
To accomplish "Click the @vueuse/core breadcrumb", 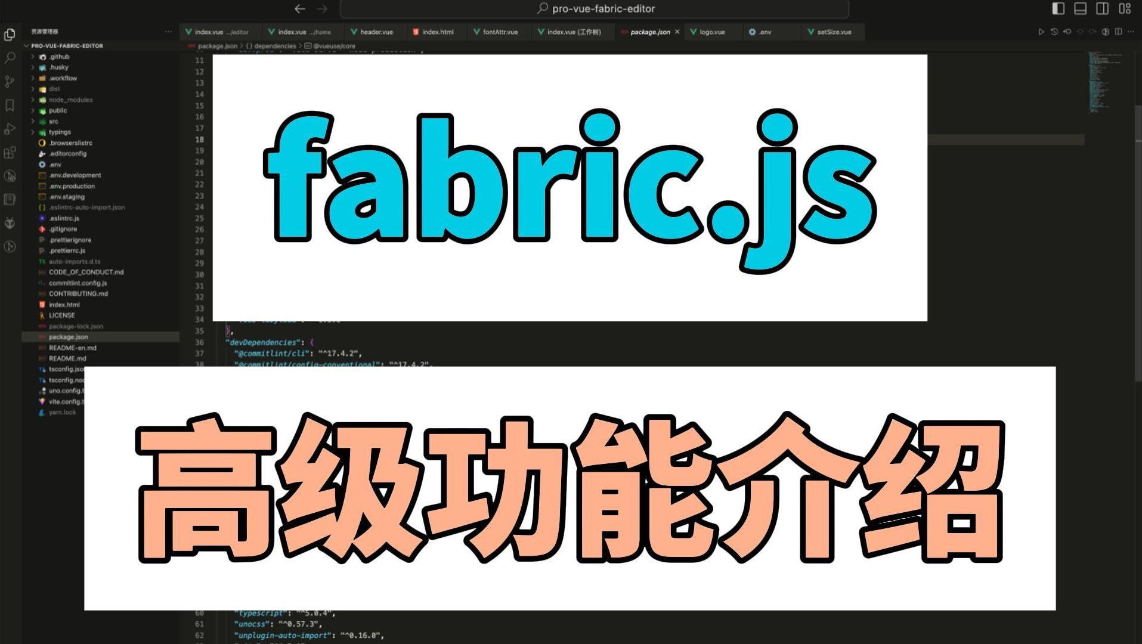I will (x=334, y=46).
